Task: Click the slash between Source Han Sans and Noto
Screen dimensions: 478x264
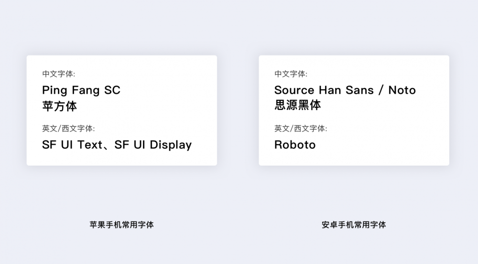Action: point(381,90)
